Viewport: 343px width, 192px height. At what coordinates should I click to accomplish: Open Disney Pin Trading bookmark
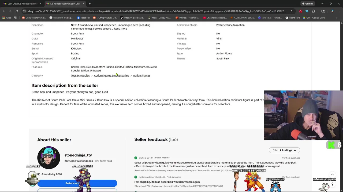click(x=61, y=18)
